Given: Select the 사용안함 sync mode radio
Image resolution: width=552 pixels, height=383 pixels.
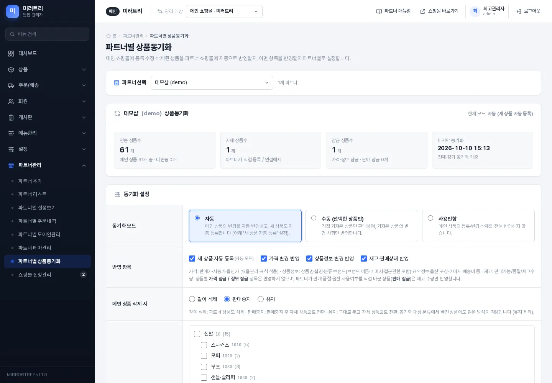Looking at the screenshot, I should [430, 218].
